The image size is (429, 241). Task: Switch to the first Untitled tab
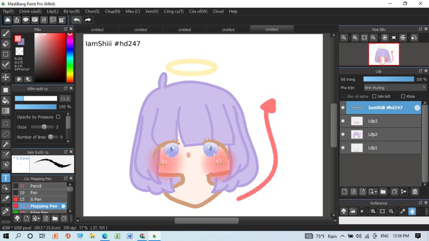pyautogui.click(x=97, y=30)
